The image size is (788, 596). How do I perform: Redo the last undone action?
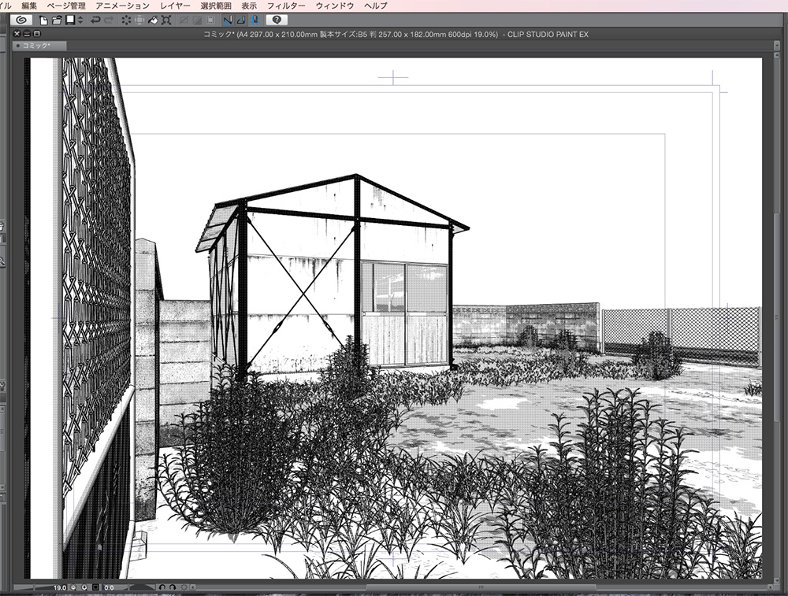click(109, 20)
